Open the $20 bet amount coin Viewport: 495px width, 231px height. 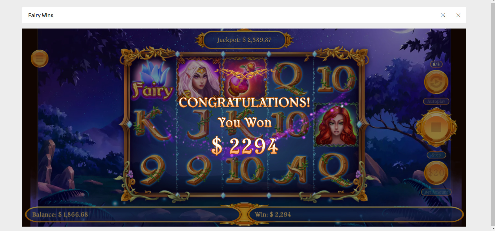tap(436, 173)
